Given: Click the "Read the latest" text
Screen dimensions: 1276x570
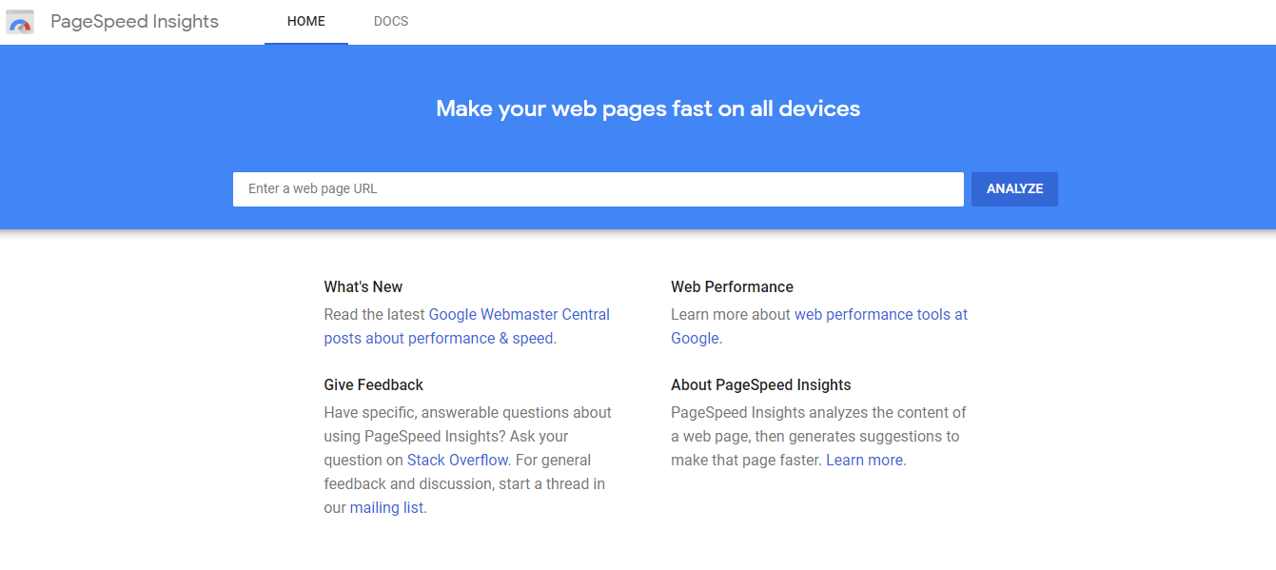Looking at the screenshot, I should (x=375, y=315).
